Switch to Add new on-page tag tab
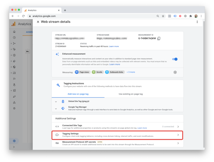Viewport: 214px width, 162px height. click(x=78, y=94)
